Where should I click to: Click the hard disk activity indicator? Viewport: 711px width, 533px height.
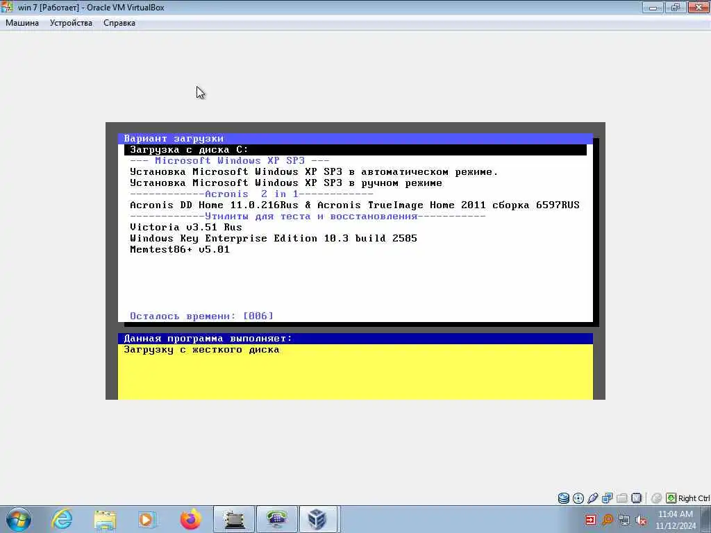563,498
